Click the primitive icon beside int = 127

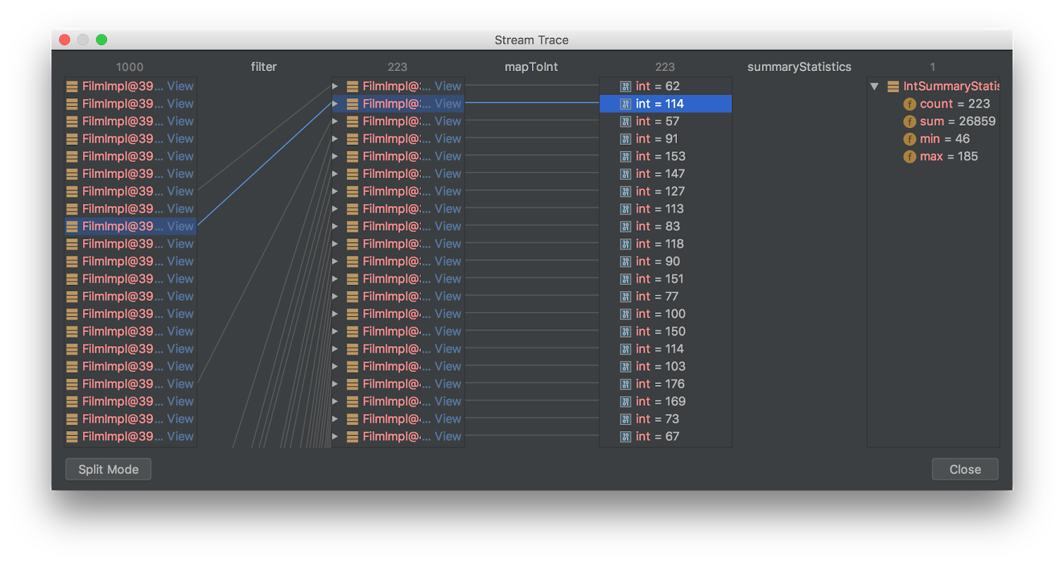(625, 191)
